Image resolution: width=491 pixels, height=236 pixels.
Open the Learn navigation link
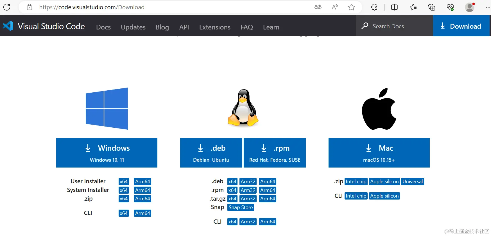(x=271, y=27)
